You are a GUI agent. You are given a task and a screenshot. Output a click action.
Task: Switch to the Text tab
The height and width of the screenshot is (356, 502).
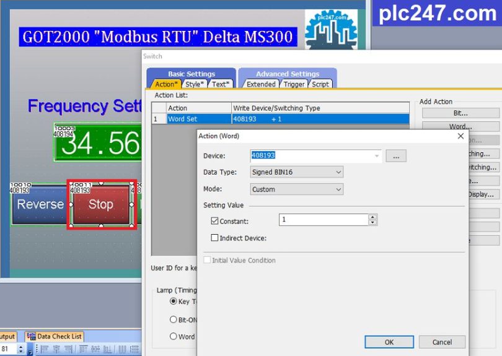click(x=221, y=84)
